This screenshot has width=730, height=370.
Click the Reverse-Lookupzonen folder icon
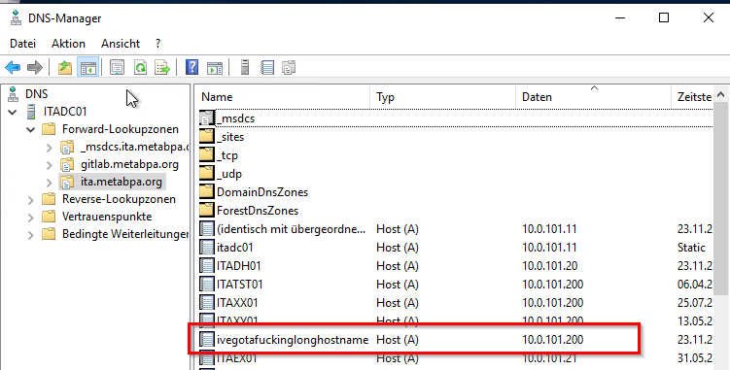point(49,199)
